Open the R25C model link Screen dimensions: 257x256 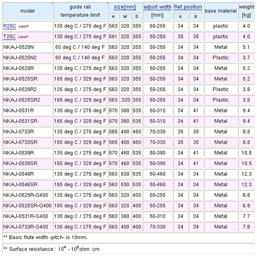point(10,26)
